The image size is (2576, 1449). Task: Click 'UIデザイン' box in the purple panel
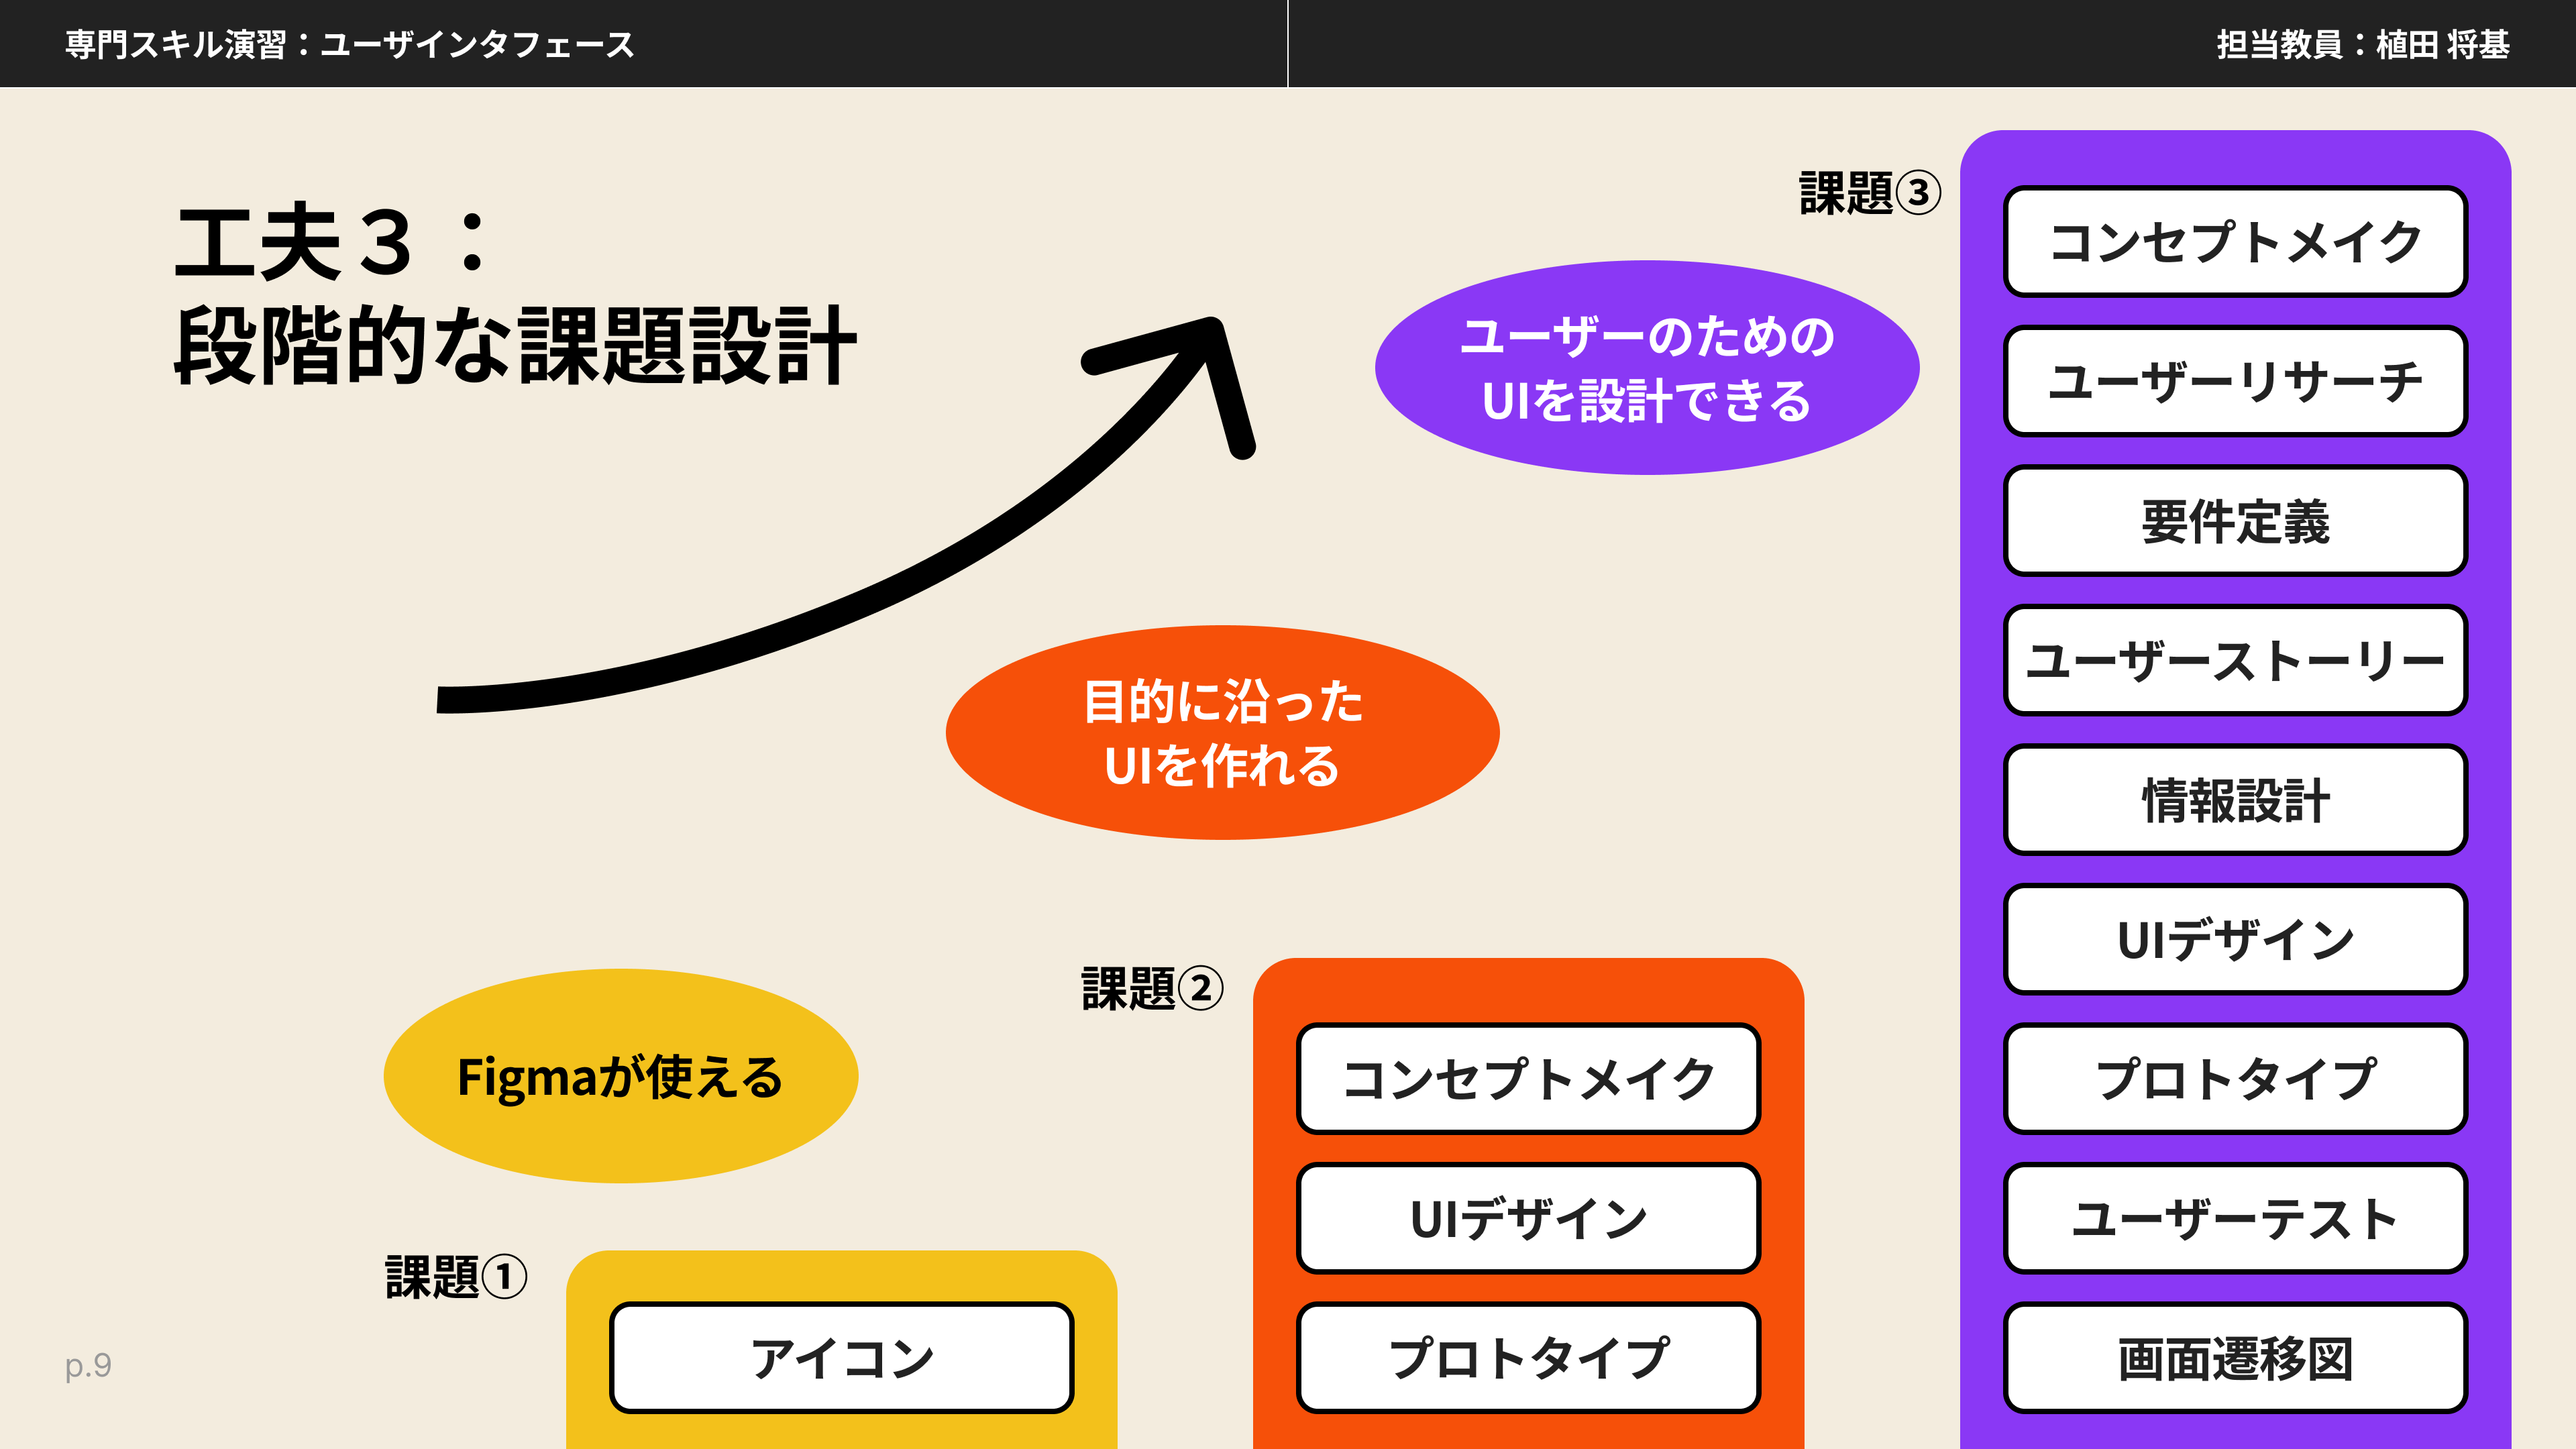[x=2235, y=939]
